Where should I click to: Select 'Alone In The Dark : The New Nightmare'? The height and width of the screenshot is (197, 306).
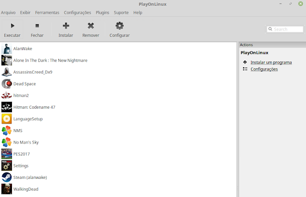[50, 61]
